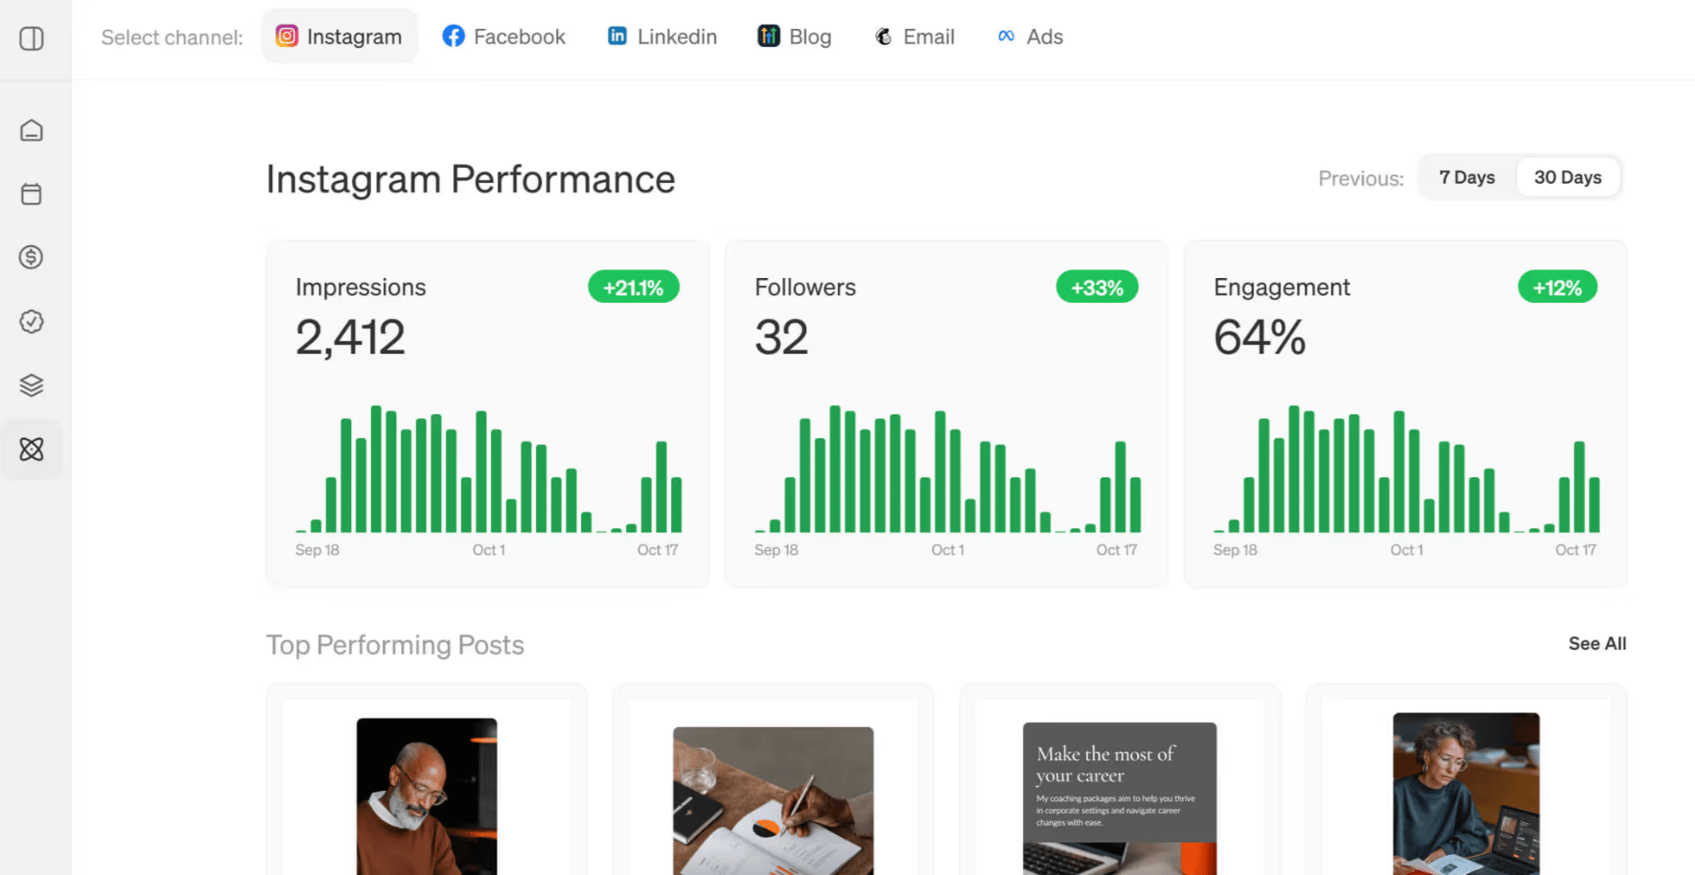Switch to the Email channel
This screenshot has height=875, width=1695.
(x=914, y=36)
